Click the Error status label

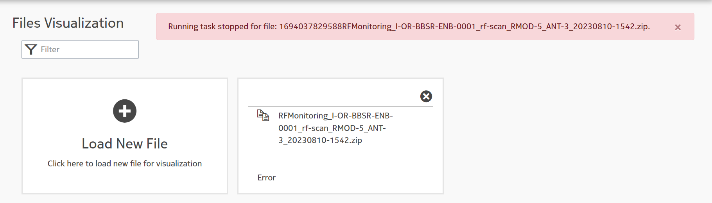[x=266, y=178]
